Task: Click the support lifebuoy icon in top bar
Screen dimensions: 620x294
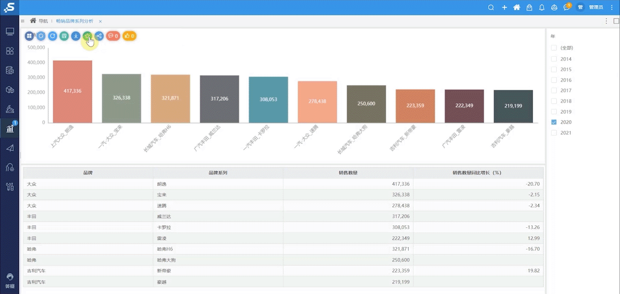Action: (554, 7)
